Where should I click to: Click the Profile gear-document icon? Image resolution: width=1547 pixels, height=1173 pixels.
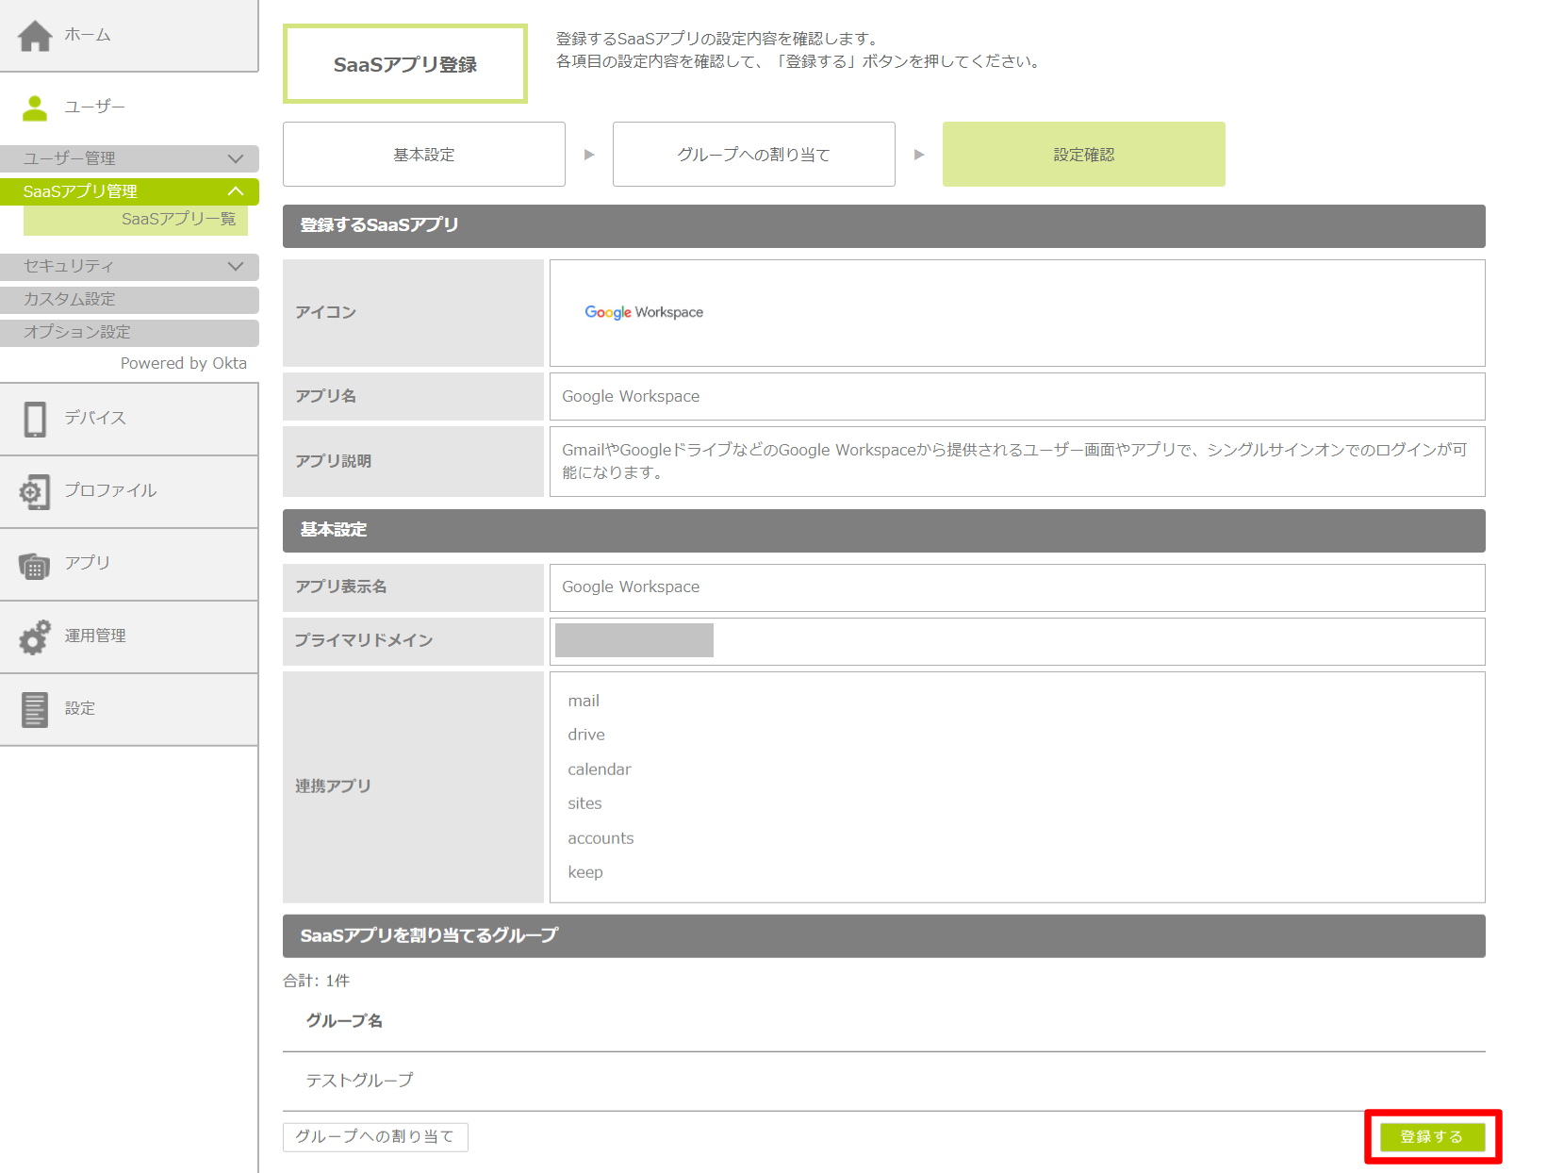tap(35, 491)
